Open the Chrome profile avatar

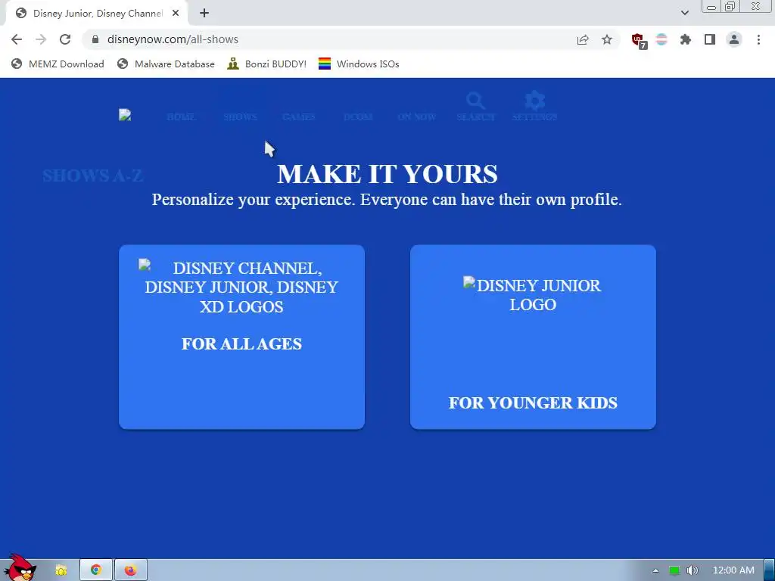tap(734, 39)
